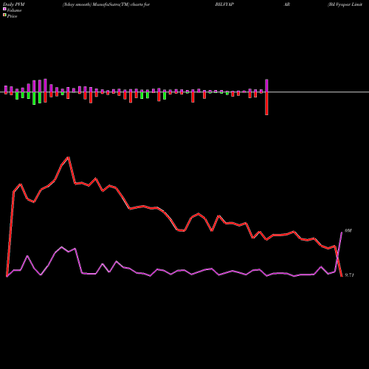Click the 'Bil Vyapar Limit' company name text
This screenshot has height=369, width=369.
click(x=345, y=4)
